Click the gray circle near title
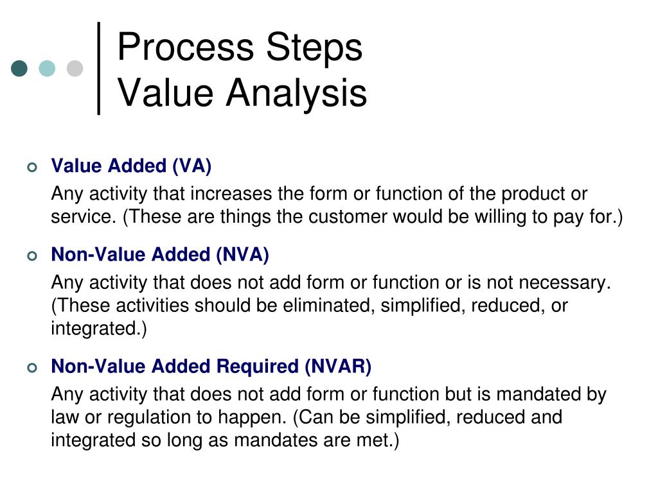The width and height of the screenshot is (658, 493). (75, 68)
